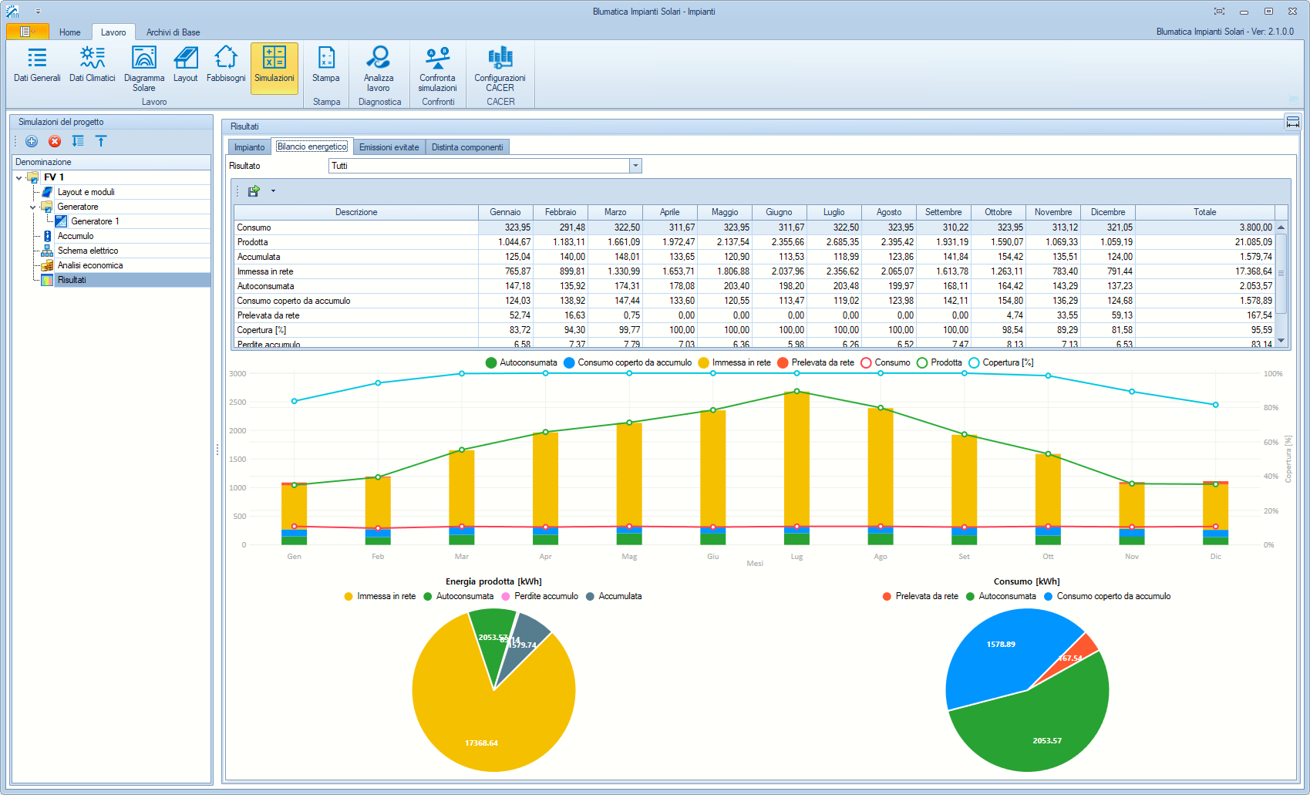
Task: Collapse the Generatore tree node
Action: [32, 207]
